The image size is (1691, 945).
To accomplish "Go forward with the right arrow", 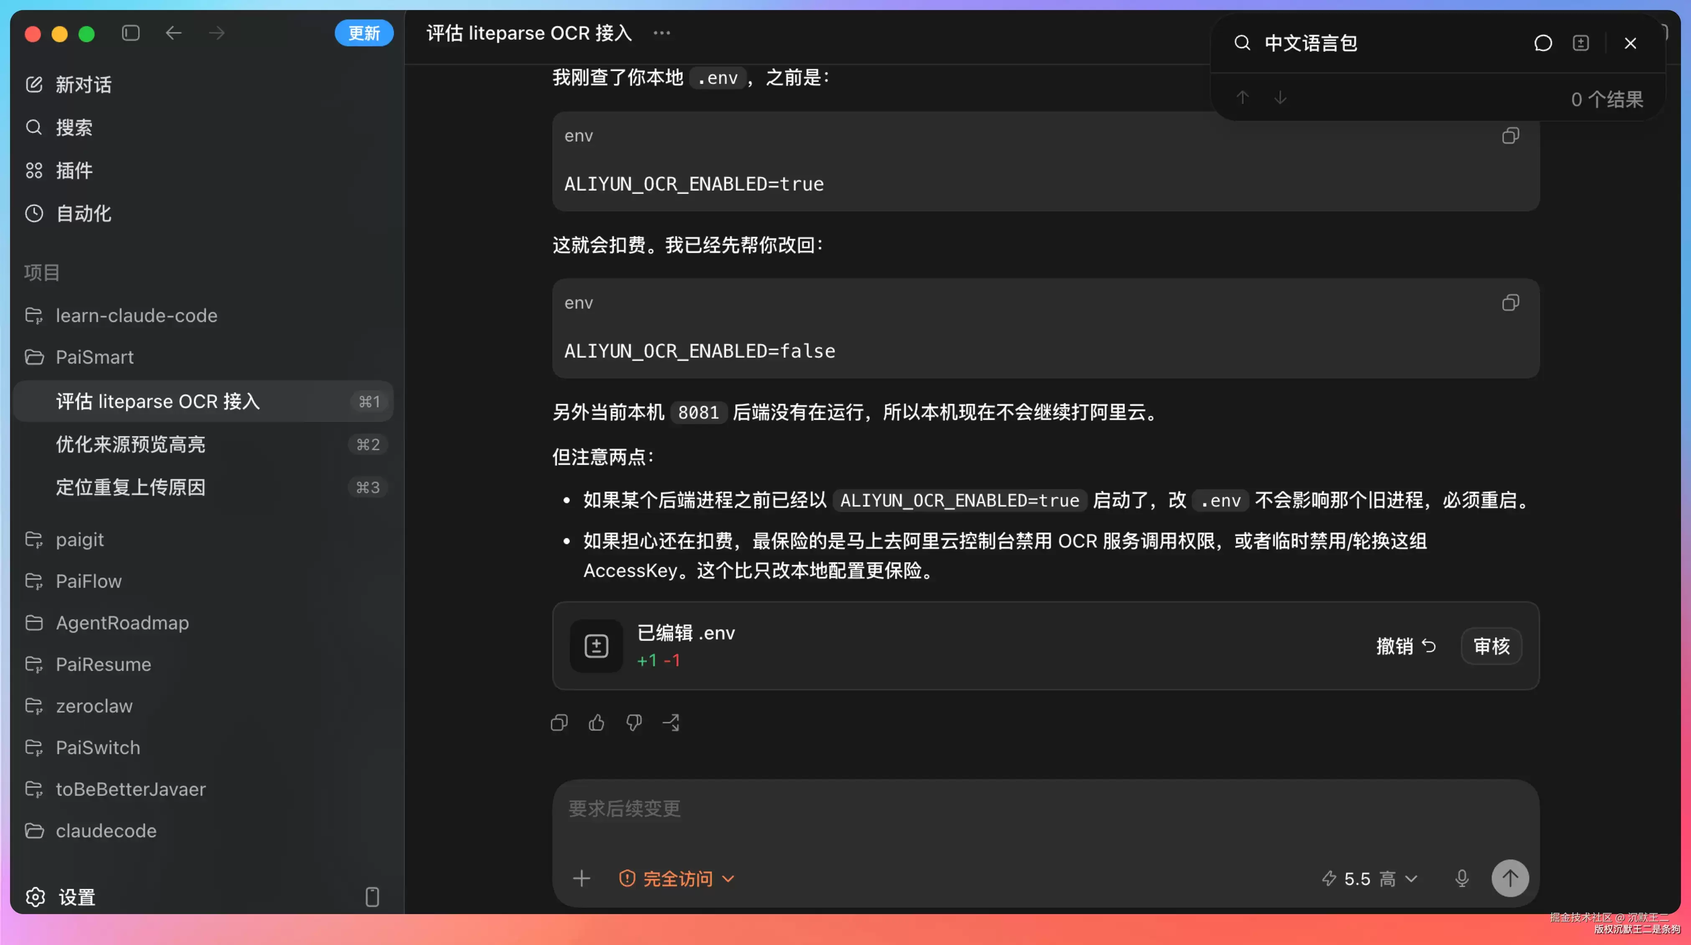I will [217, 33].
